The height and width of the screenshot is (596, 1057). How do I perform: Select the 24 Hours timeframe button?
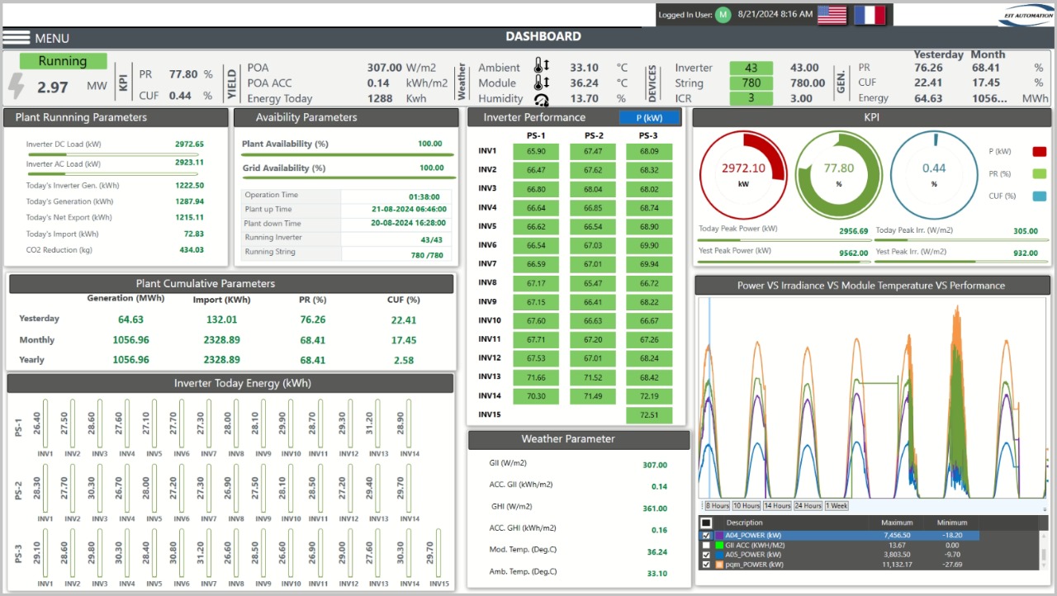808,505
